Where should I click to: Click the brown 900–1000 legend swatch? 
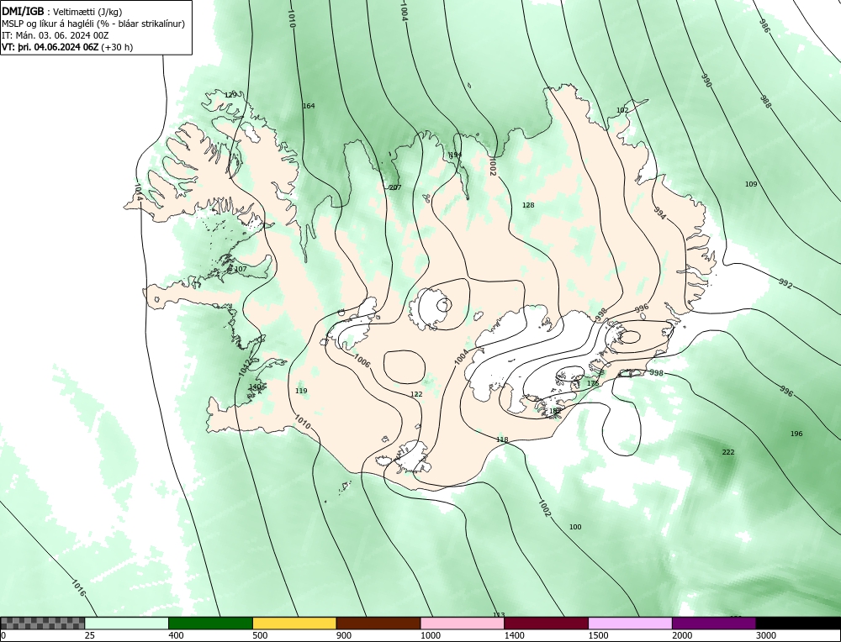[x=378, y=624]
